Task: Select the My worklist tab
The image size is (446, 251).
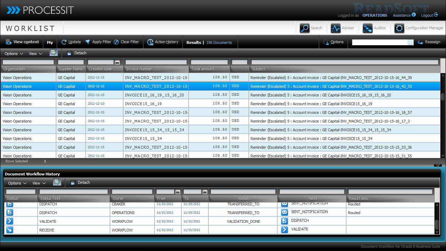Action: coord(50,42)
